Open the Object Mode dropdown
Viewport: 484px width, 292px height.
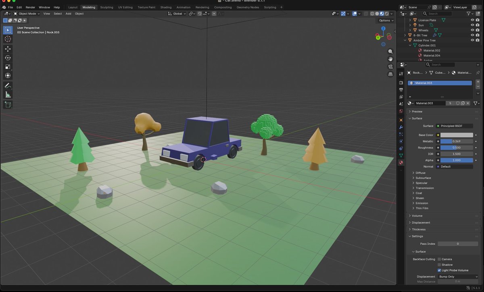click(26, 14)
